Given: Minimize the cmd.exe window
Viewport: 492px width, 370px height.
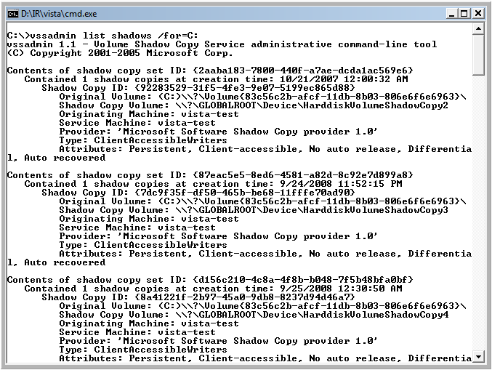Looking at the screenshot, I should 451,14.
